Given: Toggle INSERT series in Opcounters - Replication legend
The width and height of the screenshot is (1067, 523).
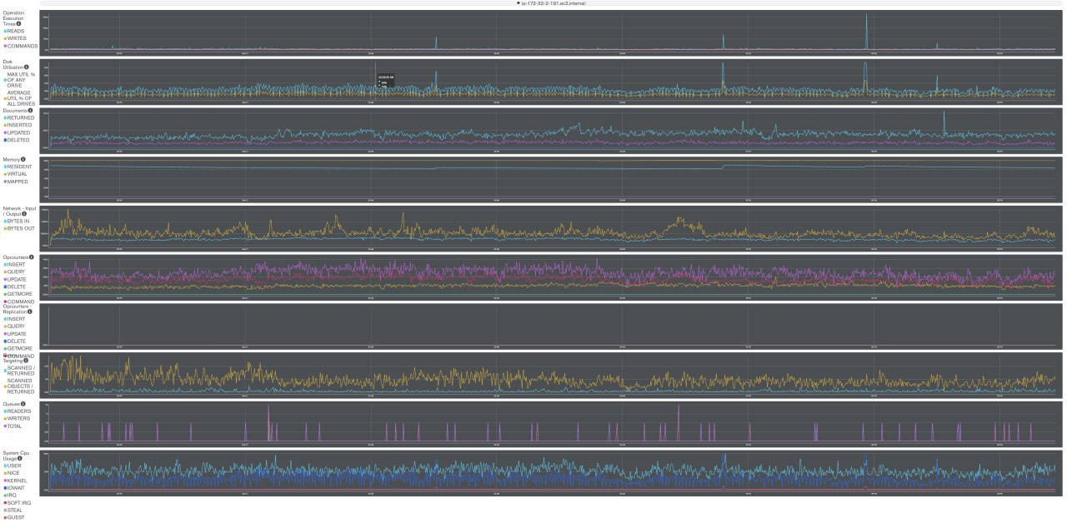Looking at the screenshot, I should 14,319.
